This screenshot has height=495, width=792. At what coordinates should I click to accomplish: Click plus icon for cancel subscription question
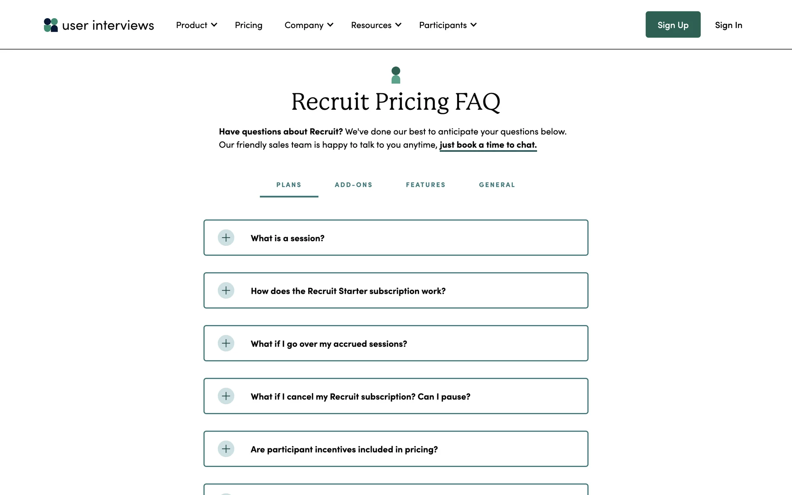pyautogui.click(x=226, y=396)
